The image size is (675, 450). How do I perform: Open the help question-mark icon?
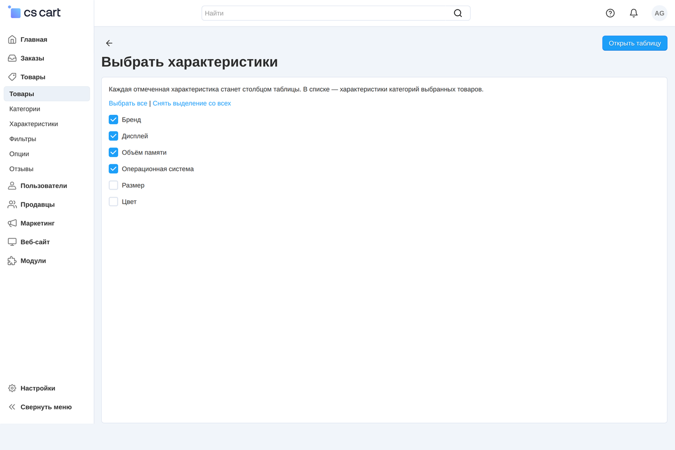610,13
